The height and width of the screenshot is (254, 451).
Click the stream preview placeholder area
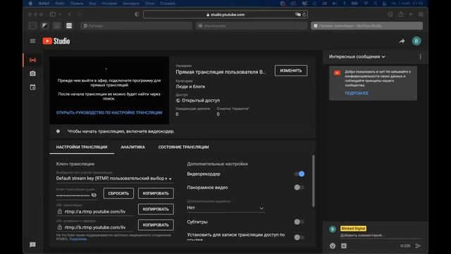tap(109, 90)
